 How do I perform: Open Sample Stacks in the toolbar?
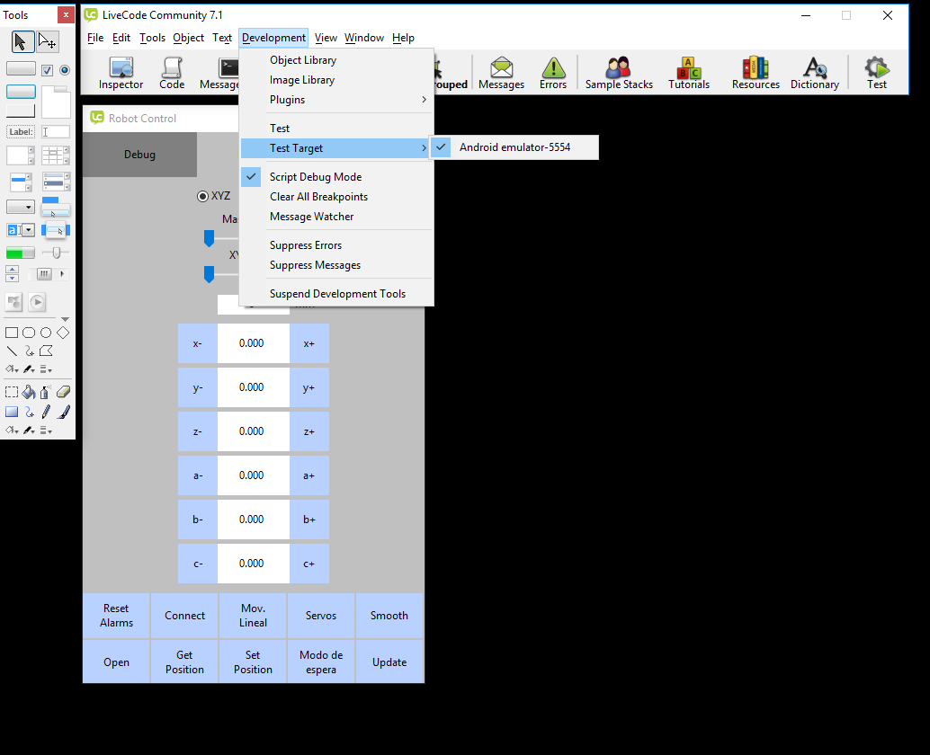click(619, 74)
